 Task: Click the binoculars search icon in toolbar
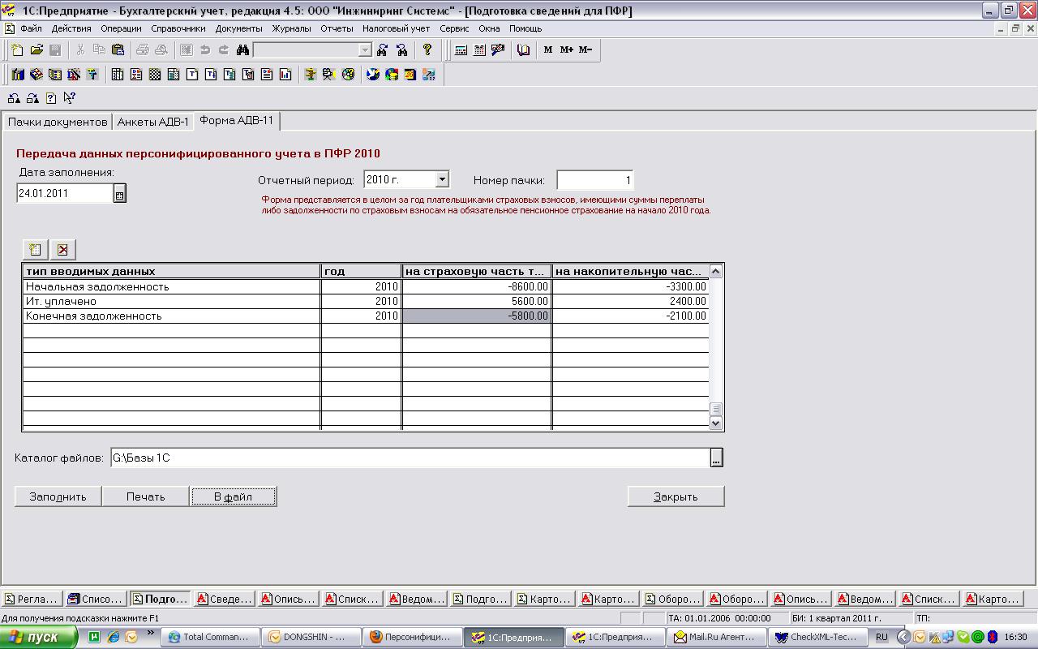[242, 50]
